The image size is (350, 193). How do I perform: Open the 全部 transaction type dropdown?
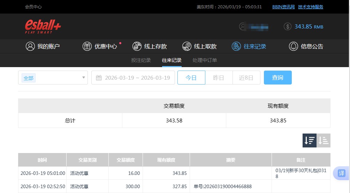point(53,78)
